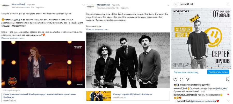Image resolution: width=233 pixels, height=104 pixels.
Task: Click Morozoff-Hall avatar on Billy's Band post
Action: tap(91, 6)
